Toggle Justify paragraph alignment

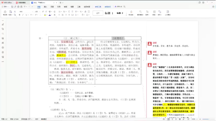[69, 15]
